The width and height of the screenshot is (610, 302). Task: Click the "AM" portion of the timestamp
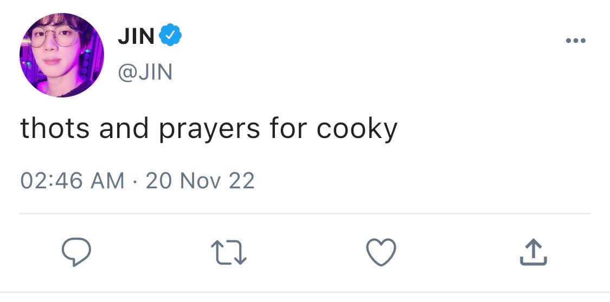[x=107, y=181]
